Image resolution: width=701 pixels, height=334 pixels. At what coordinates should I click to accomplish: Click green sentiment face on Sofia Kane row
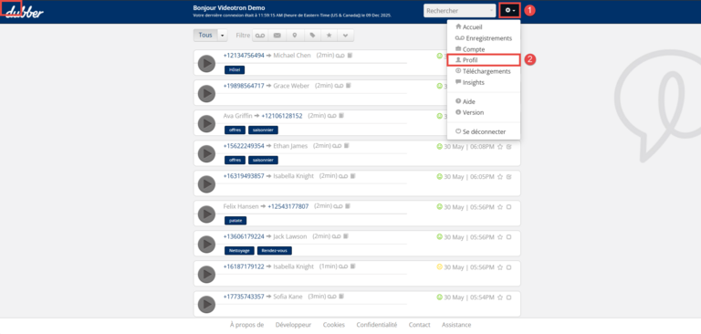pyautogui.click(x=439, y=297)
